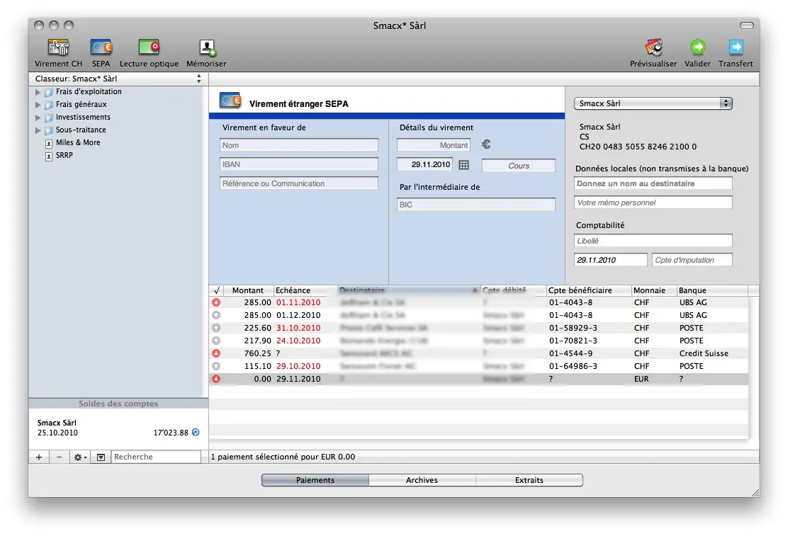Switch to the Paiements tab
788x536 pixels.
315,480
